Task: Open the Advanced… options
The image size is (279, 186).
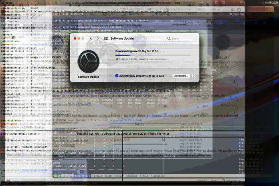Action: point(181,76)
